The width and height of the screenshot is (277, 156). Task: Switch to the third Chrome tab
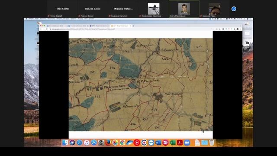click(x=99, y=26)
